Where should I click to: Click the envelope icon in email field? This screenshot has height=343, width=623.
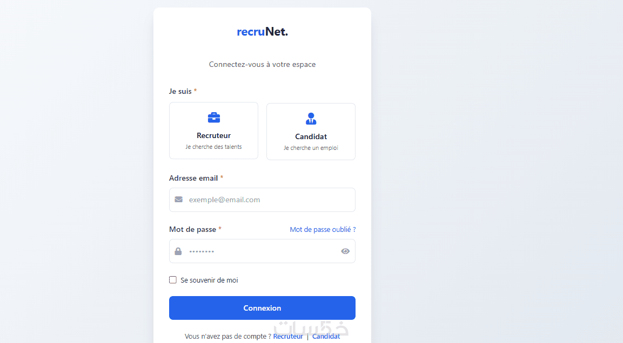(179, 200)
